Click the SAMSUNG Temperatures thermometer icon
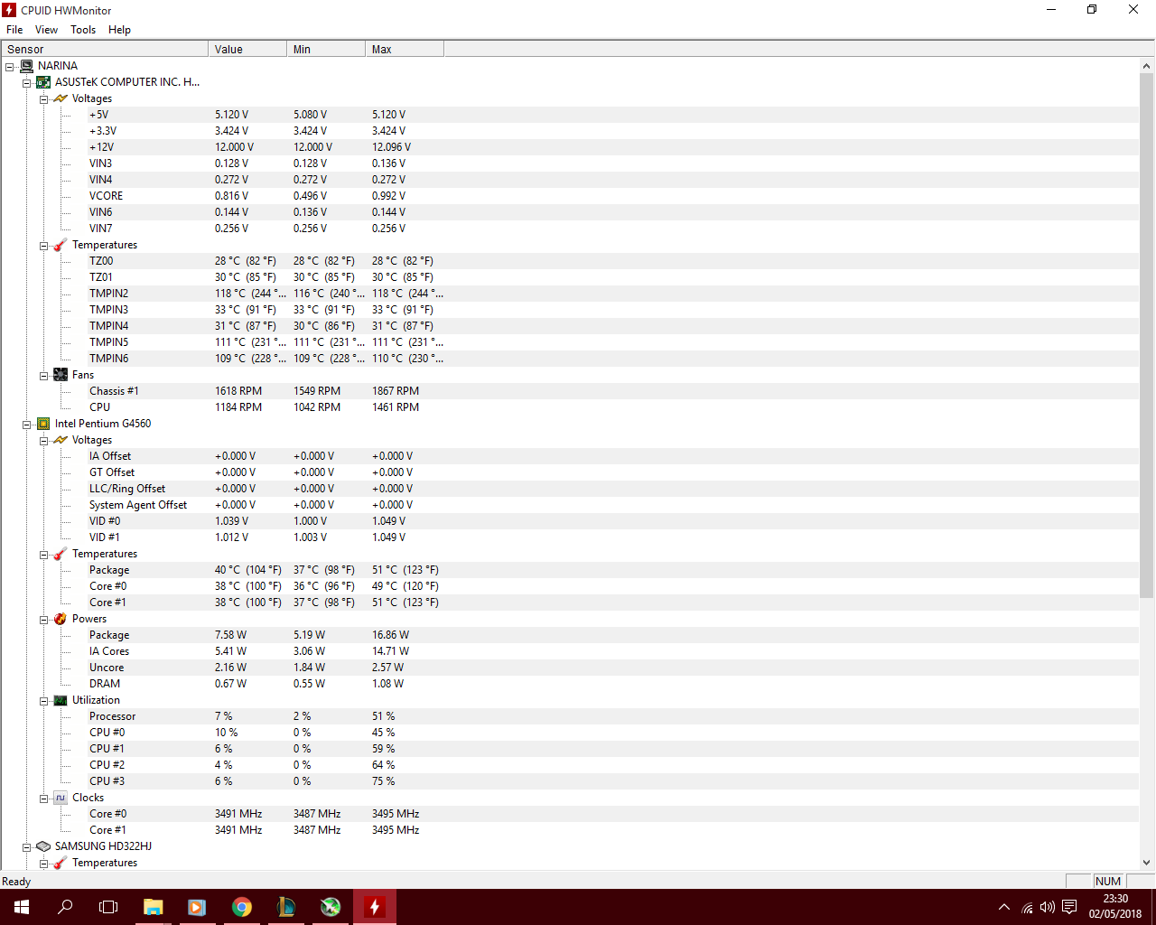This screenshot has height=925, width=1156. tap(61, 863)
